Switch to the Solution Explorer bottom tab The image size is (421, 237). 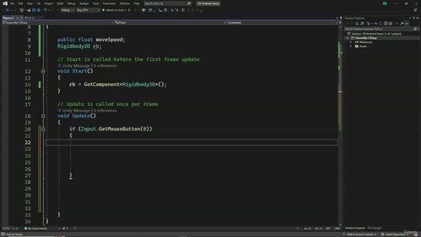click(355, 228)
